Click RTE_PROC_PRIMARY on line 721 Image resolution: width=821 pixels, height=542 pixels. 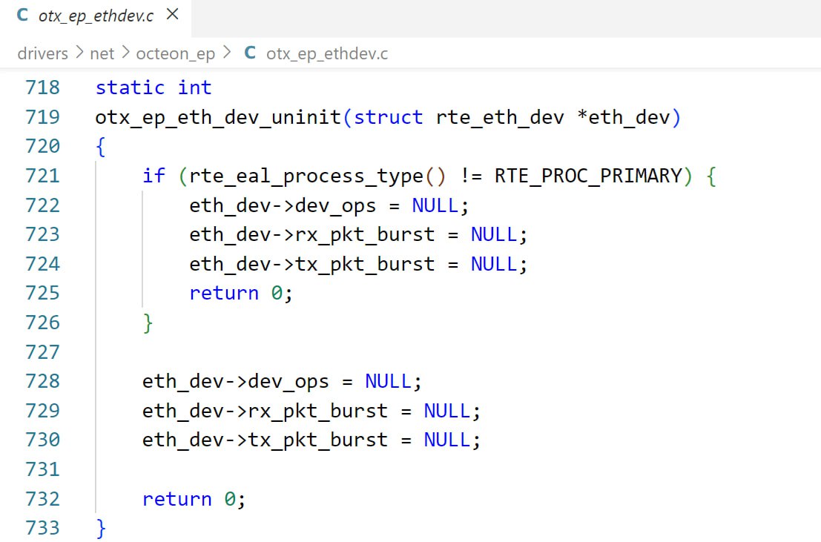coord(589,176)
